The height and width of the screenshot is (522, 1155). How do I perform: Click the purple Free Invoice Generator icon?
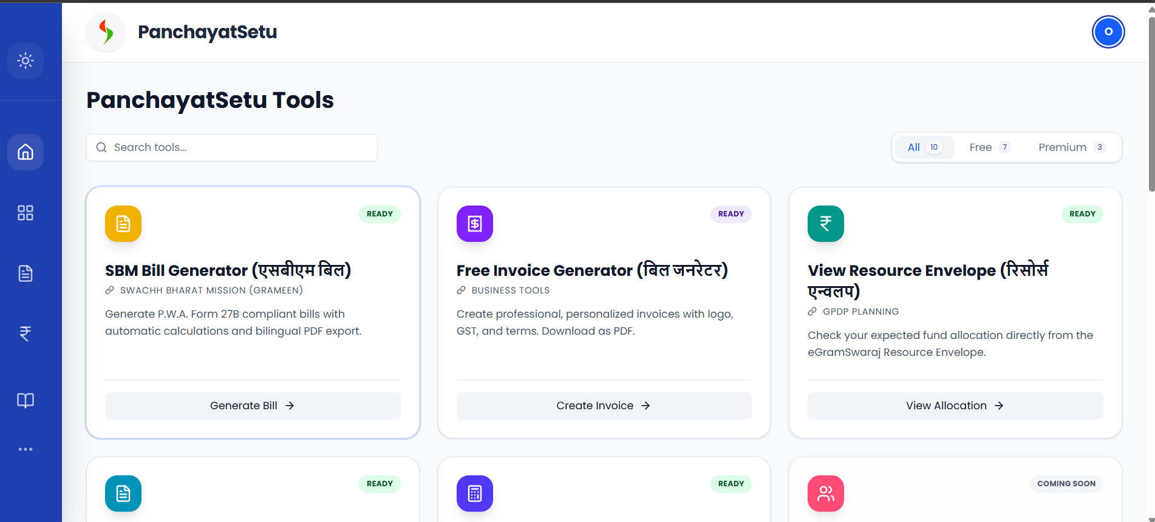(x=474, y=224)
